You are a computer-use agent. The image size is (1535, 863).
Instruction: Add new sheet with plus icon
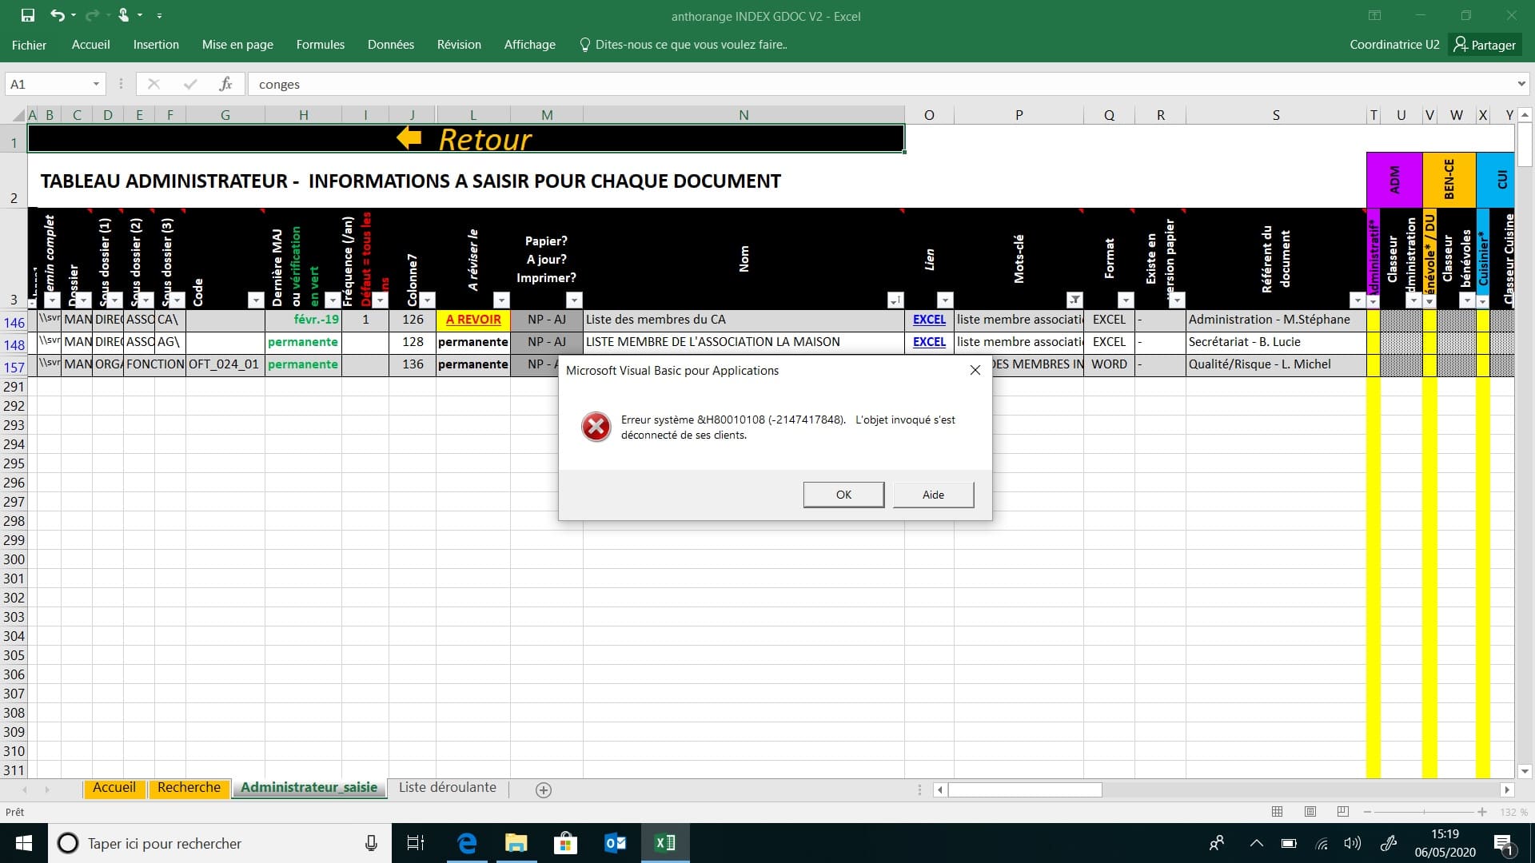coord(544,789)
